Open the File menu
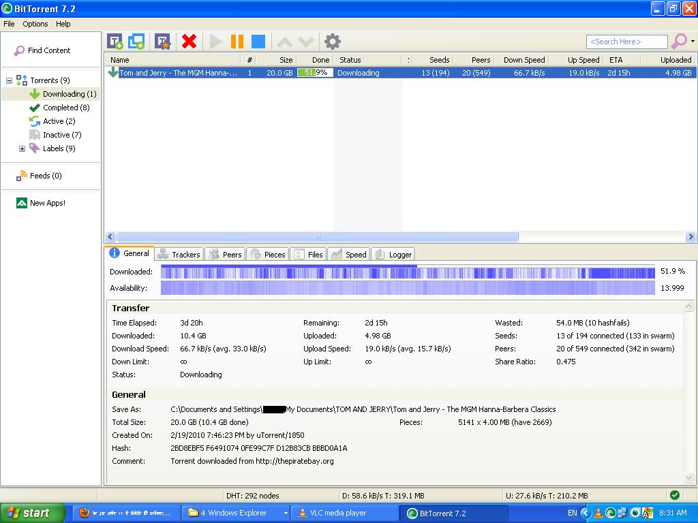 coord(9,24)
